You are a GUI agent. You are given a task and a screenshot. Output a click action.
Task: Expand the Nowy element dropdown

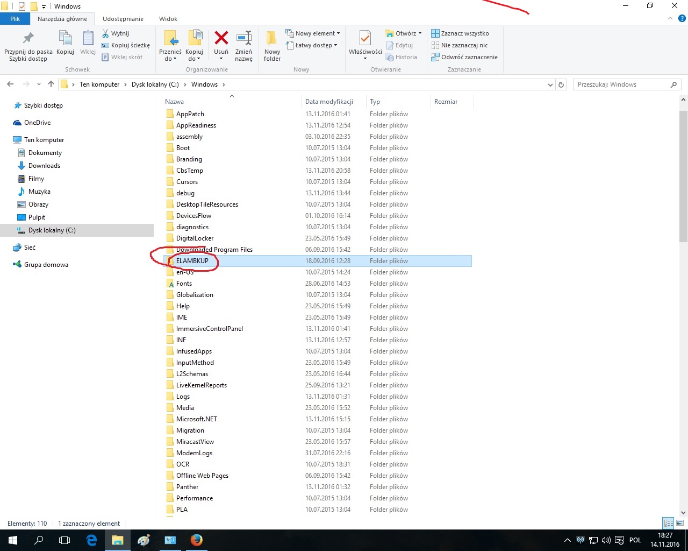point(313,33)
